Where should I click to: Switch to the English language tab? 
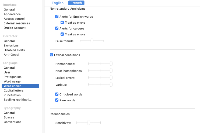point(58,3)
